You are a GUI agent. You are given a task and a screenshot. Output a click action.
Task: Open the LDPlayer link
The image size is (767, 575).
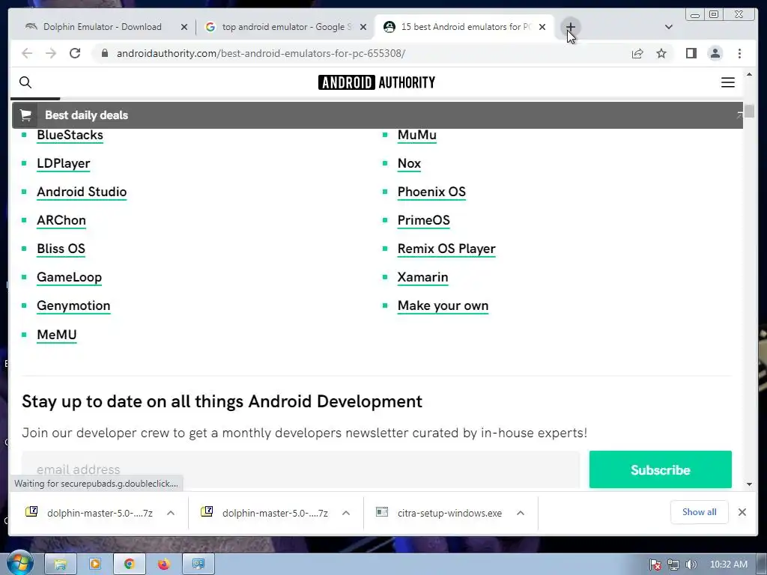point(64,164)
